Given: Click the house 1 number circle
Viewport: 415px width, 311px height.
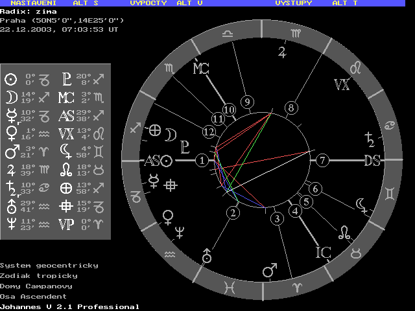Looking at the screenshot, I should coord(203,160).
